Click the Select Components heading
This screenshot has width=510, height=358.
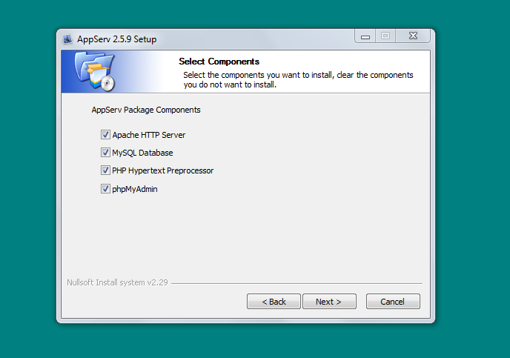(x=219, y=62)
